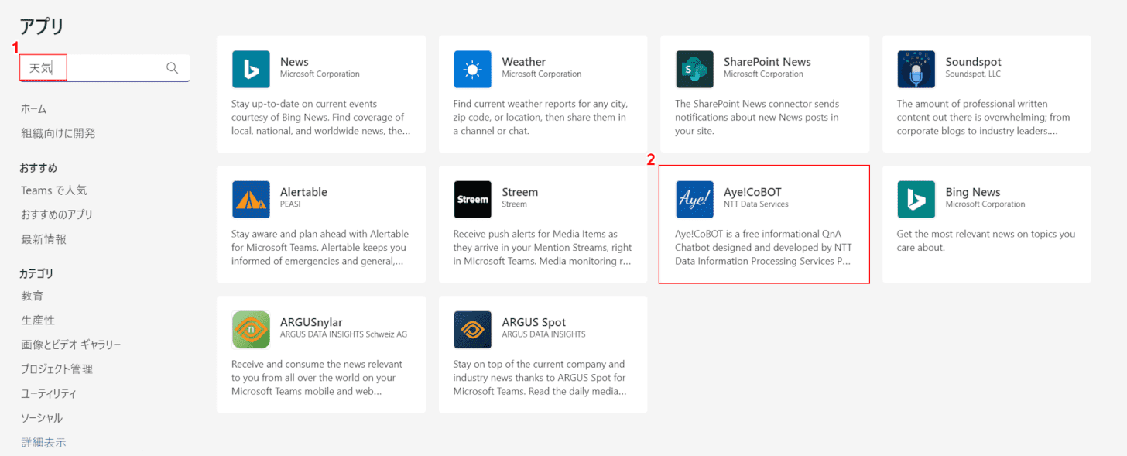Click the Weather app title

point(523,62)
